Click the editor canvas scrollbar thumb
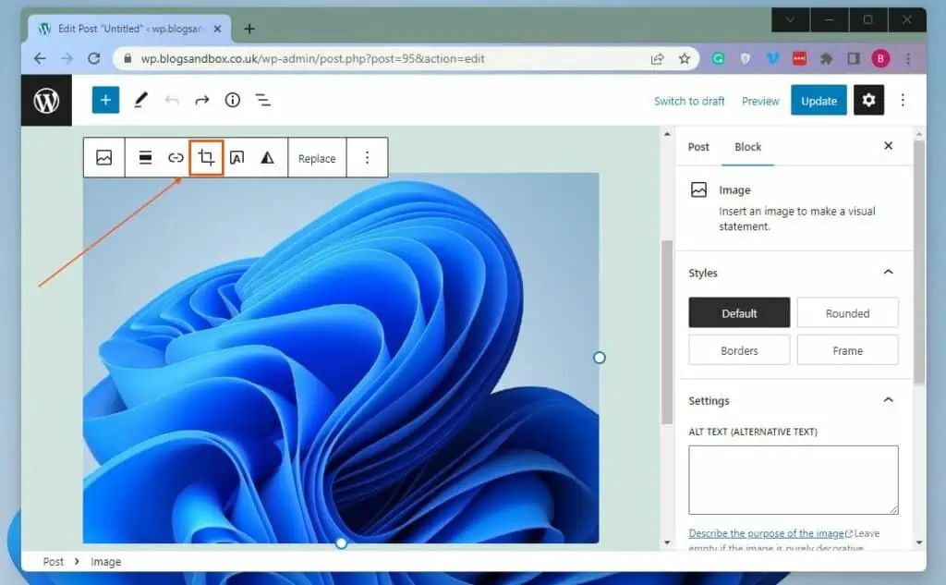The width and height of the screenshot is (946, 585). click(x=667, y=332)
